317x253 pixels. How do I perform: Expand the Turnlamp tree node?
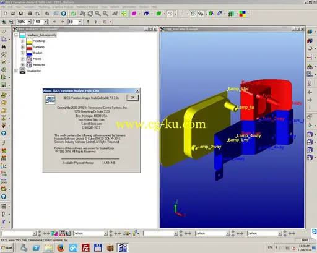[23, 47]
